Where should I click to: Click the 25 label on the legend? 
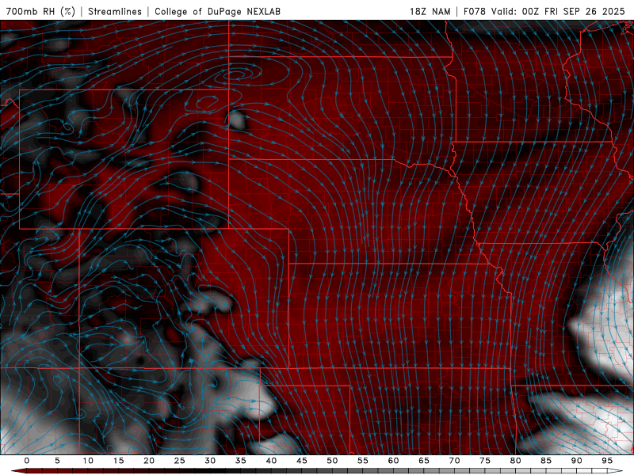click(180, 461)
